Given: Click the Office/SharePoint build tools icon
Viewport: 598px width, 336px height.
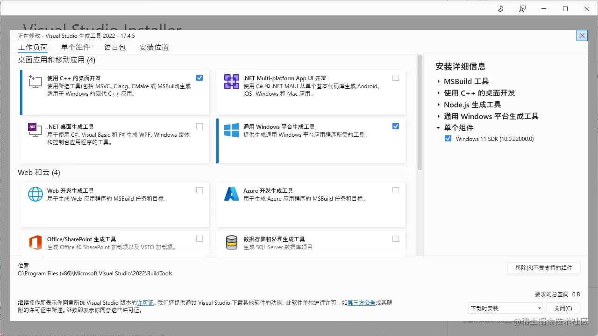Looking at the screenshot, I should tap(36, 242).
